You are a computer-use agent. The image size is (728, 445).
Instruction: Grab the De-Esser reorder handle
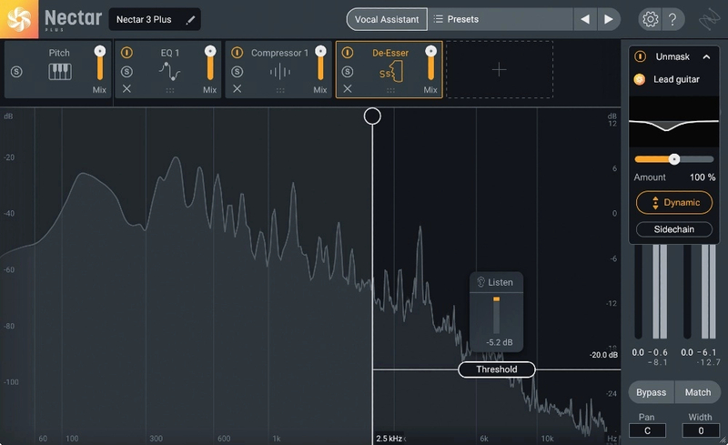[391, 91]
